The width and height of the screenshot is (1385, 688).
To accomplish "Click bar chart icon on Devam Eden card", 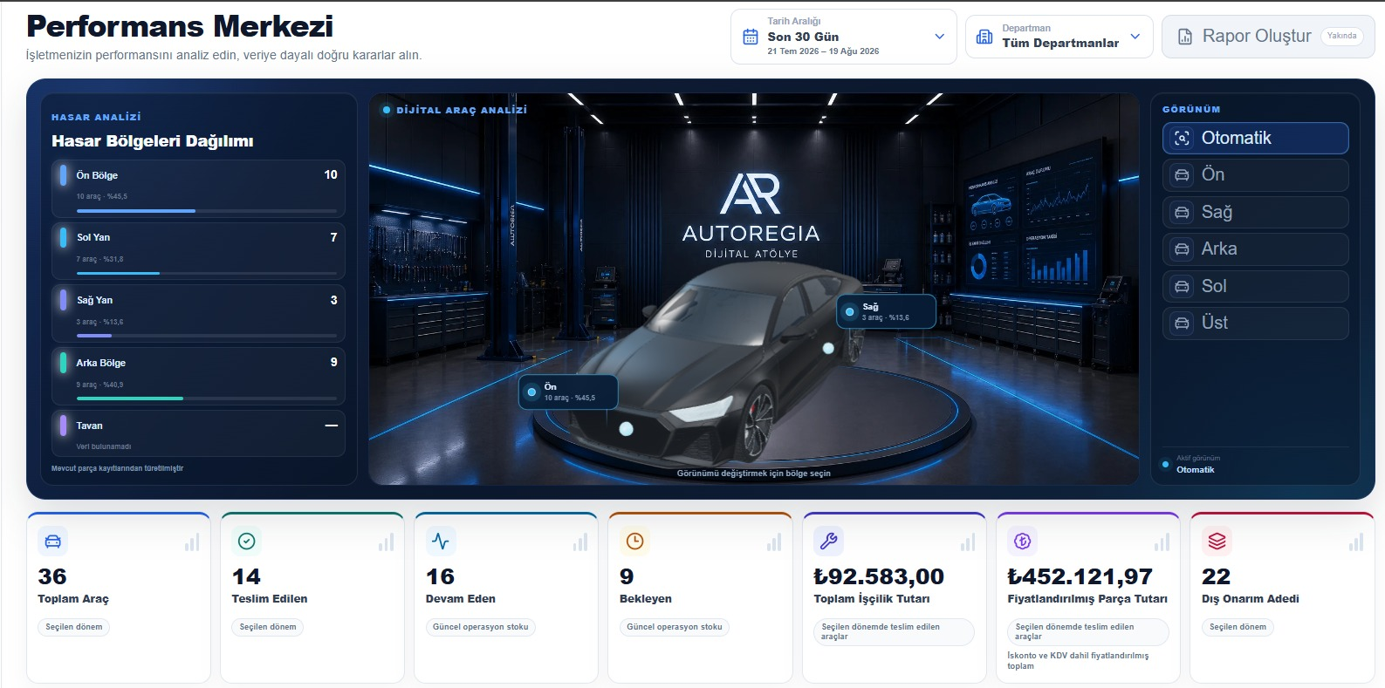I will click(x=580, y=542).
